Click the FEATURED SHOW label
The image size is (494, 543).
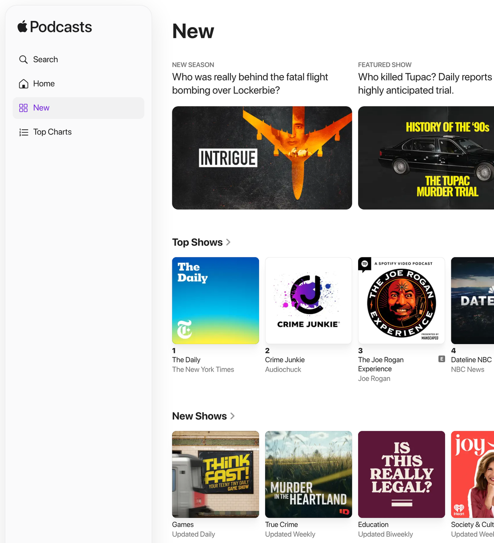coord(385,65)
